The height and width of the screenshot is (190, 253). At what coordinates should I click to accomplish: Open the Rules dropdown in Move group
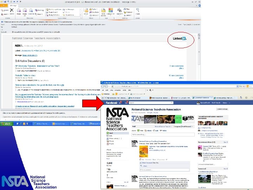(x=93, y=9)
